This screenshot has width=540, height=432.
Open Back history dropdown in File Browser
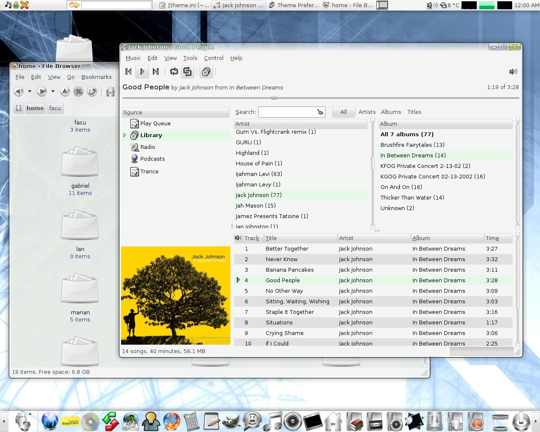(30, 91)
